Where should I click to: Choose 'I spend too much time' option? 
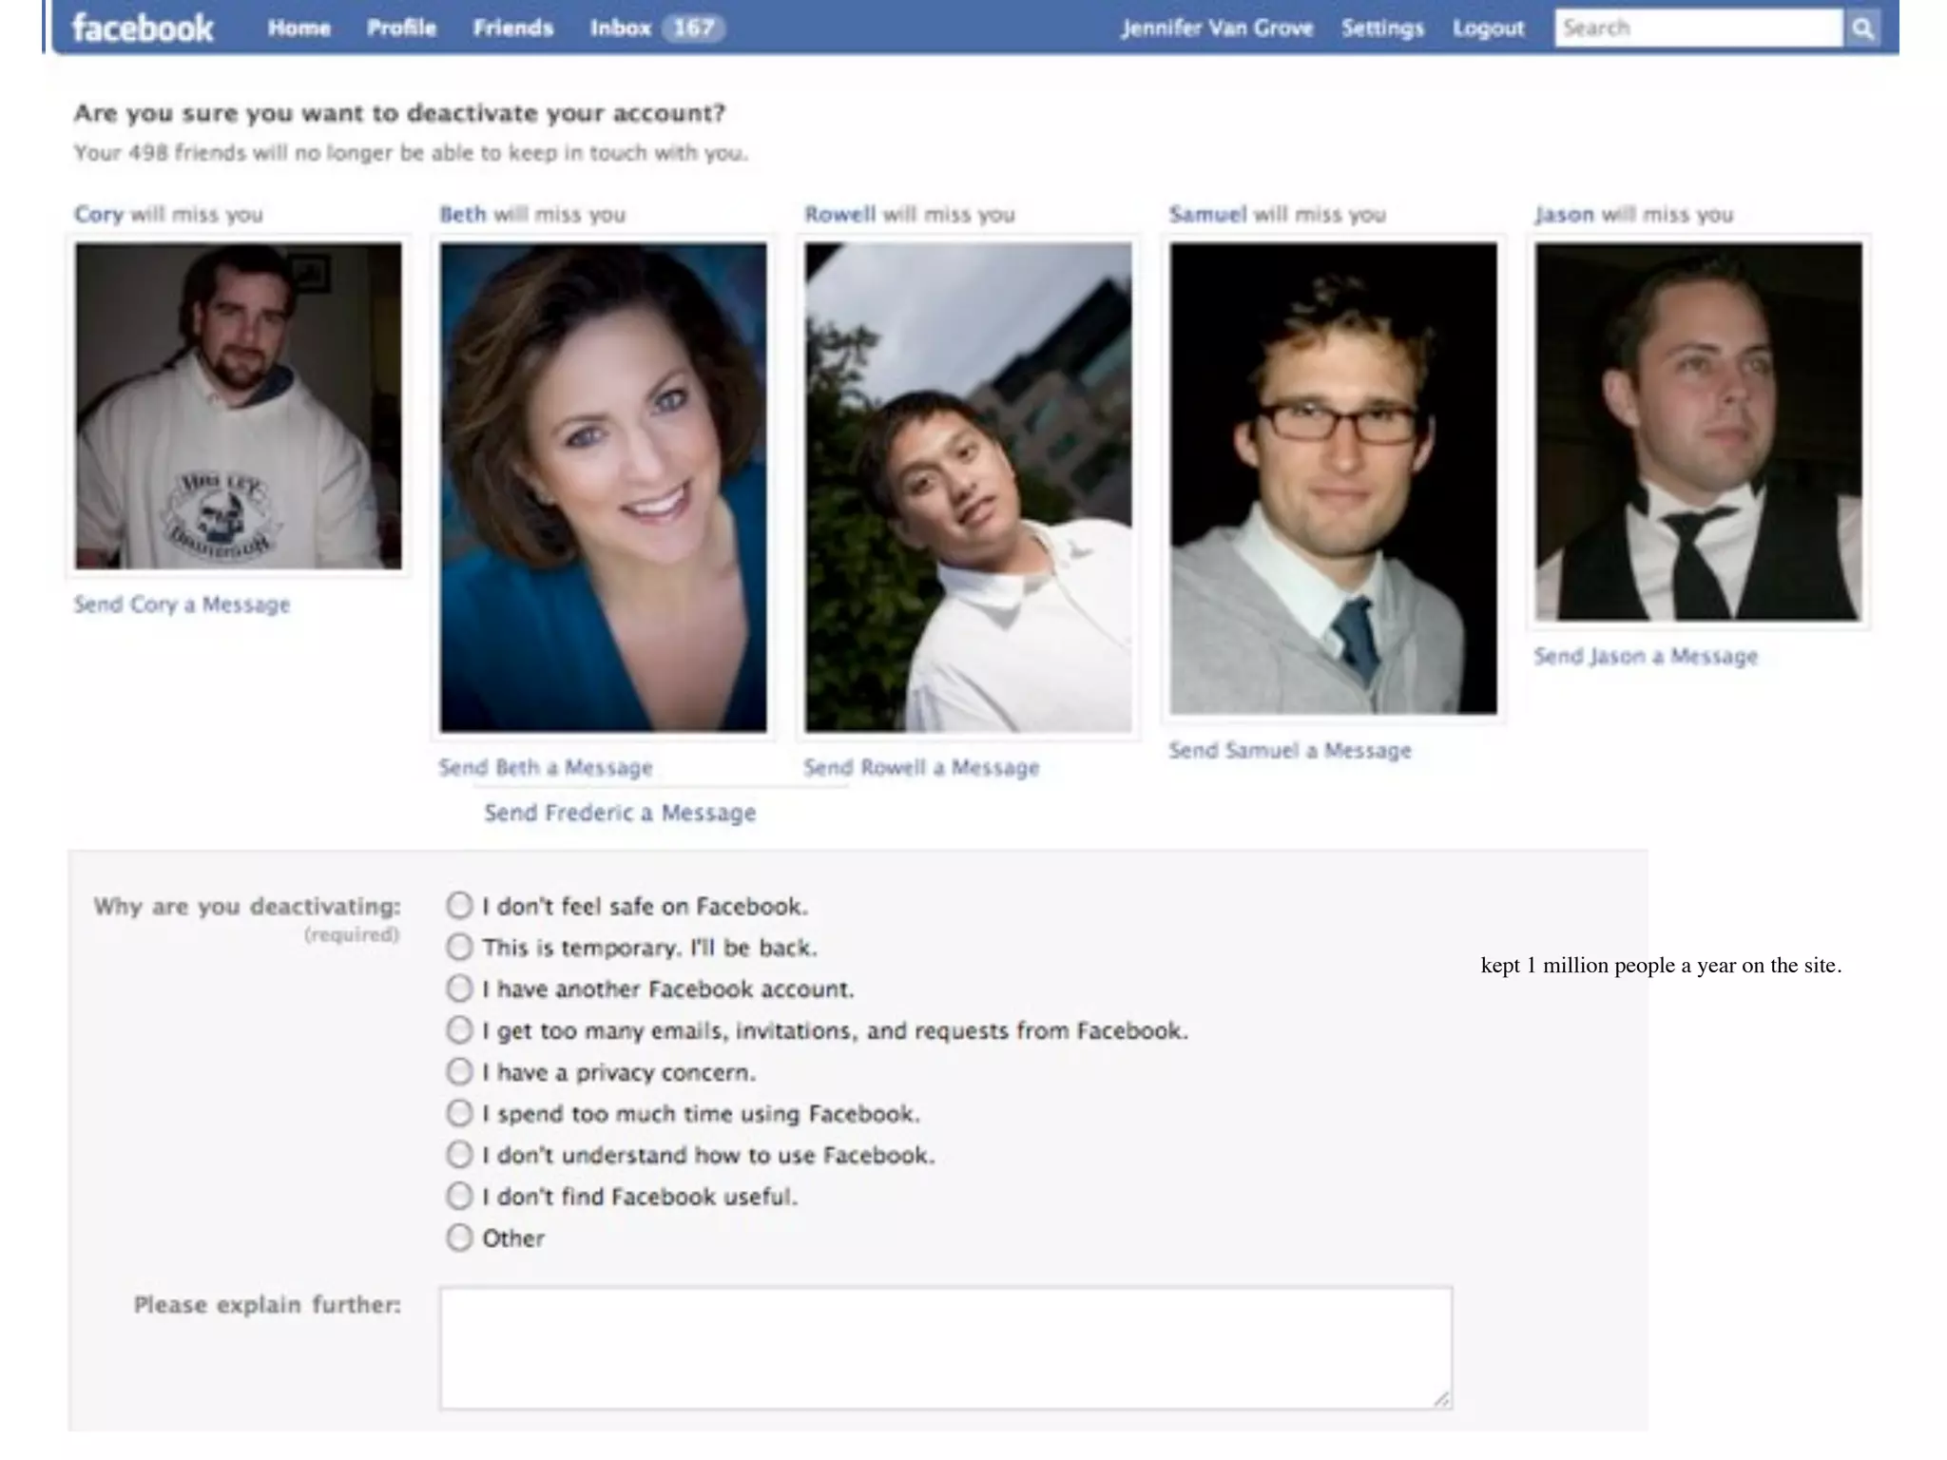click(459, 1113)
